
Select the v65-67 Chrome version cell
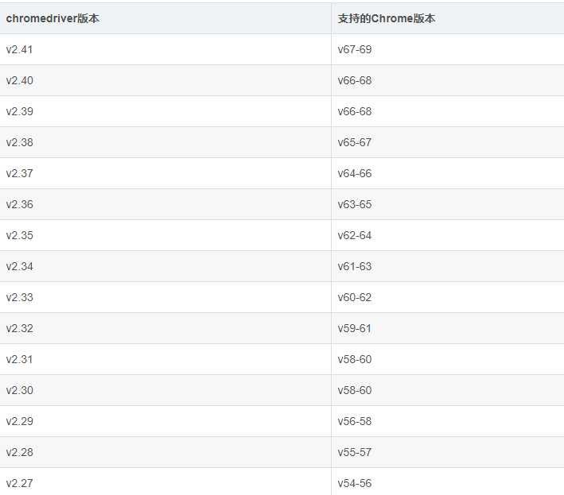(448, 142)
